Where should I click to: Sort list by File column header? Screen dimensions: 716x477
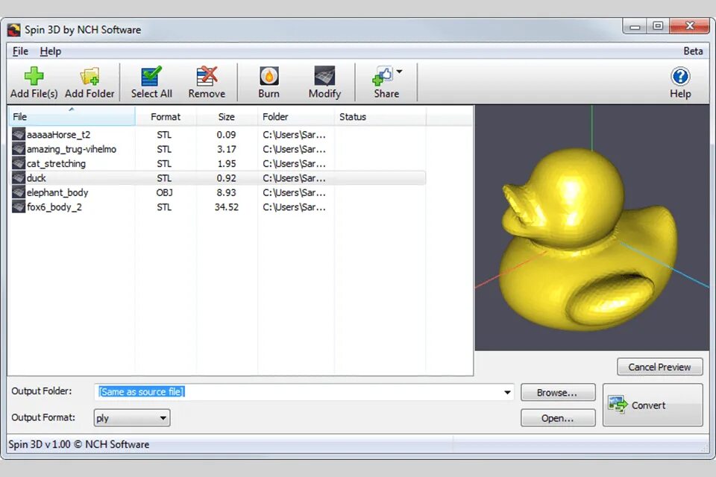pos(72,116)
